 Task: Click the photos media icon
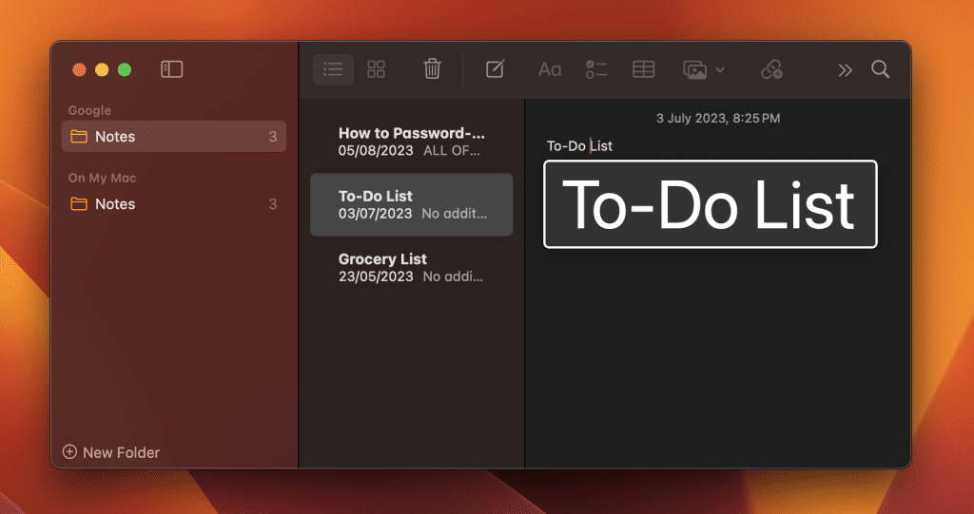(695, 69)
